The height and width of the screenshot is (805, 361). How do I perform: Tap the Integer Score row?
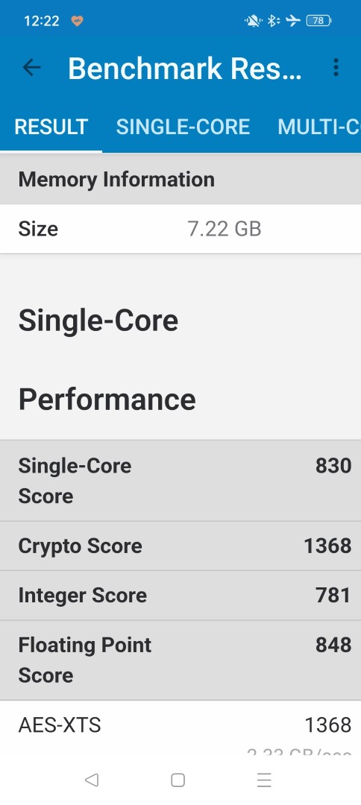tap(180, 596)
